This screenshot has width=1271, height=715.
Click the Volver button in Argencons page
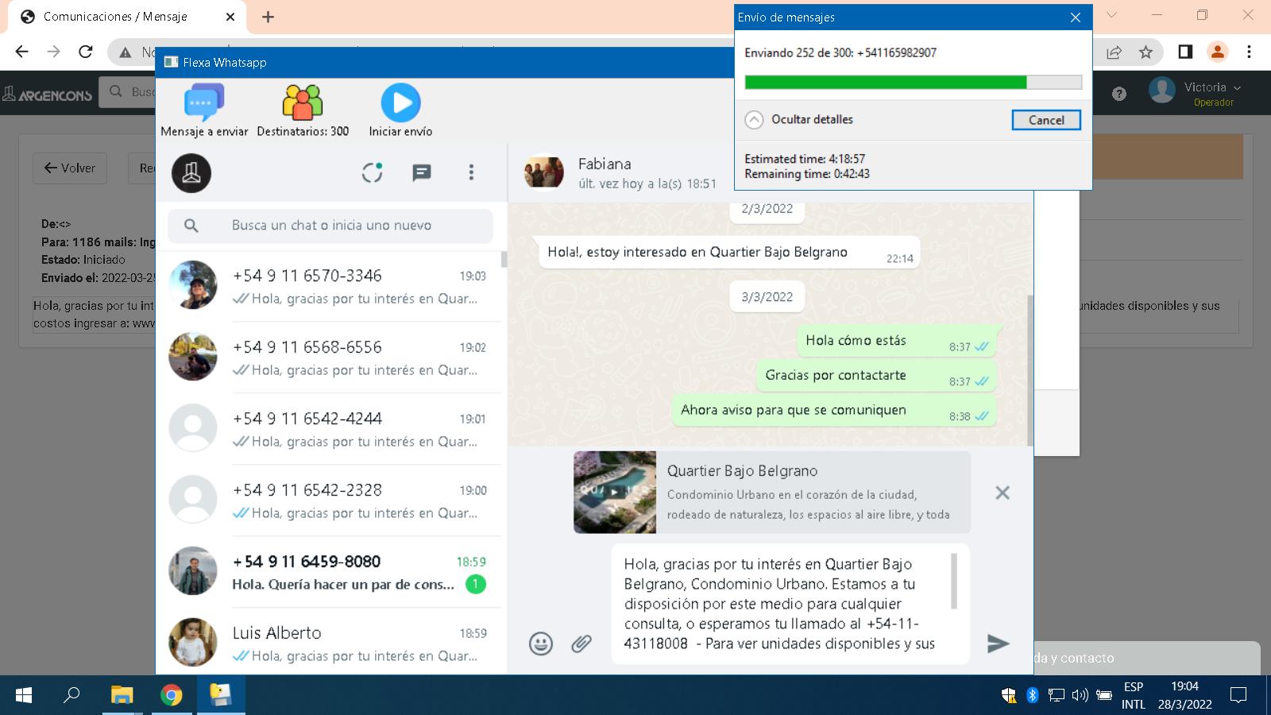tap(70, 168)
